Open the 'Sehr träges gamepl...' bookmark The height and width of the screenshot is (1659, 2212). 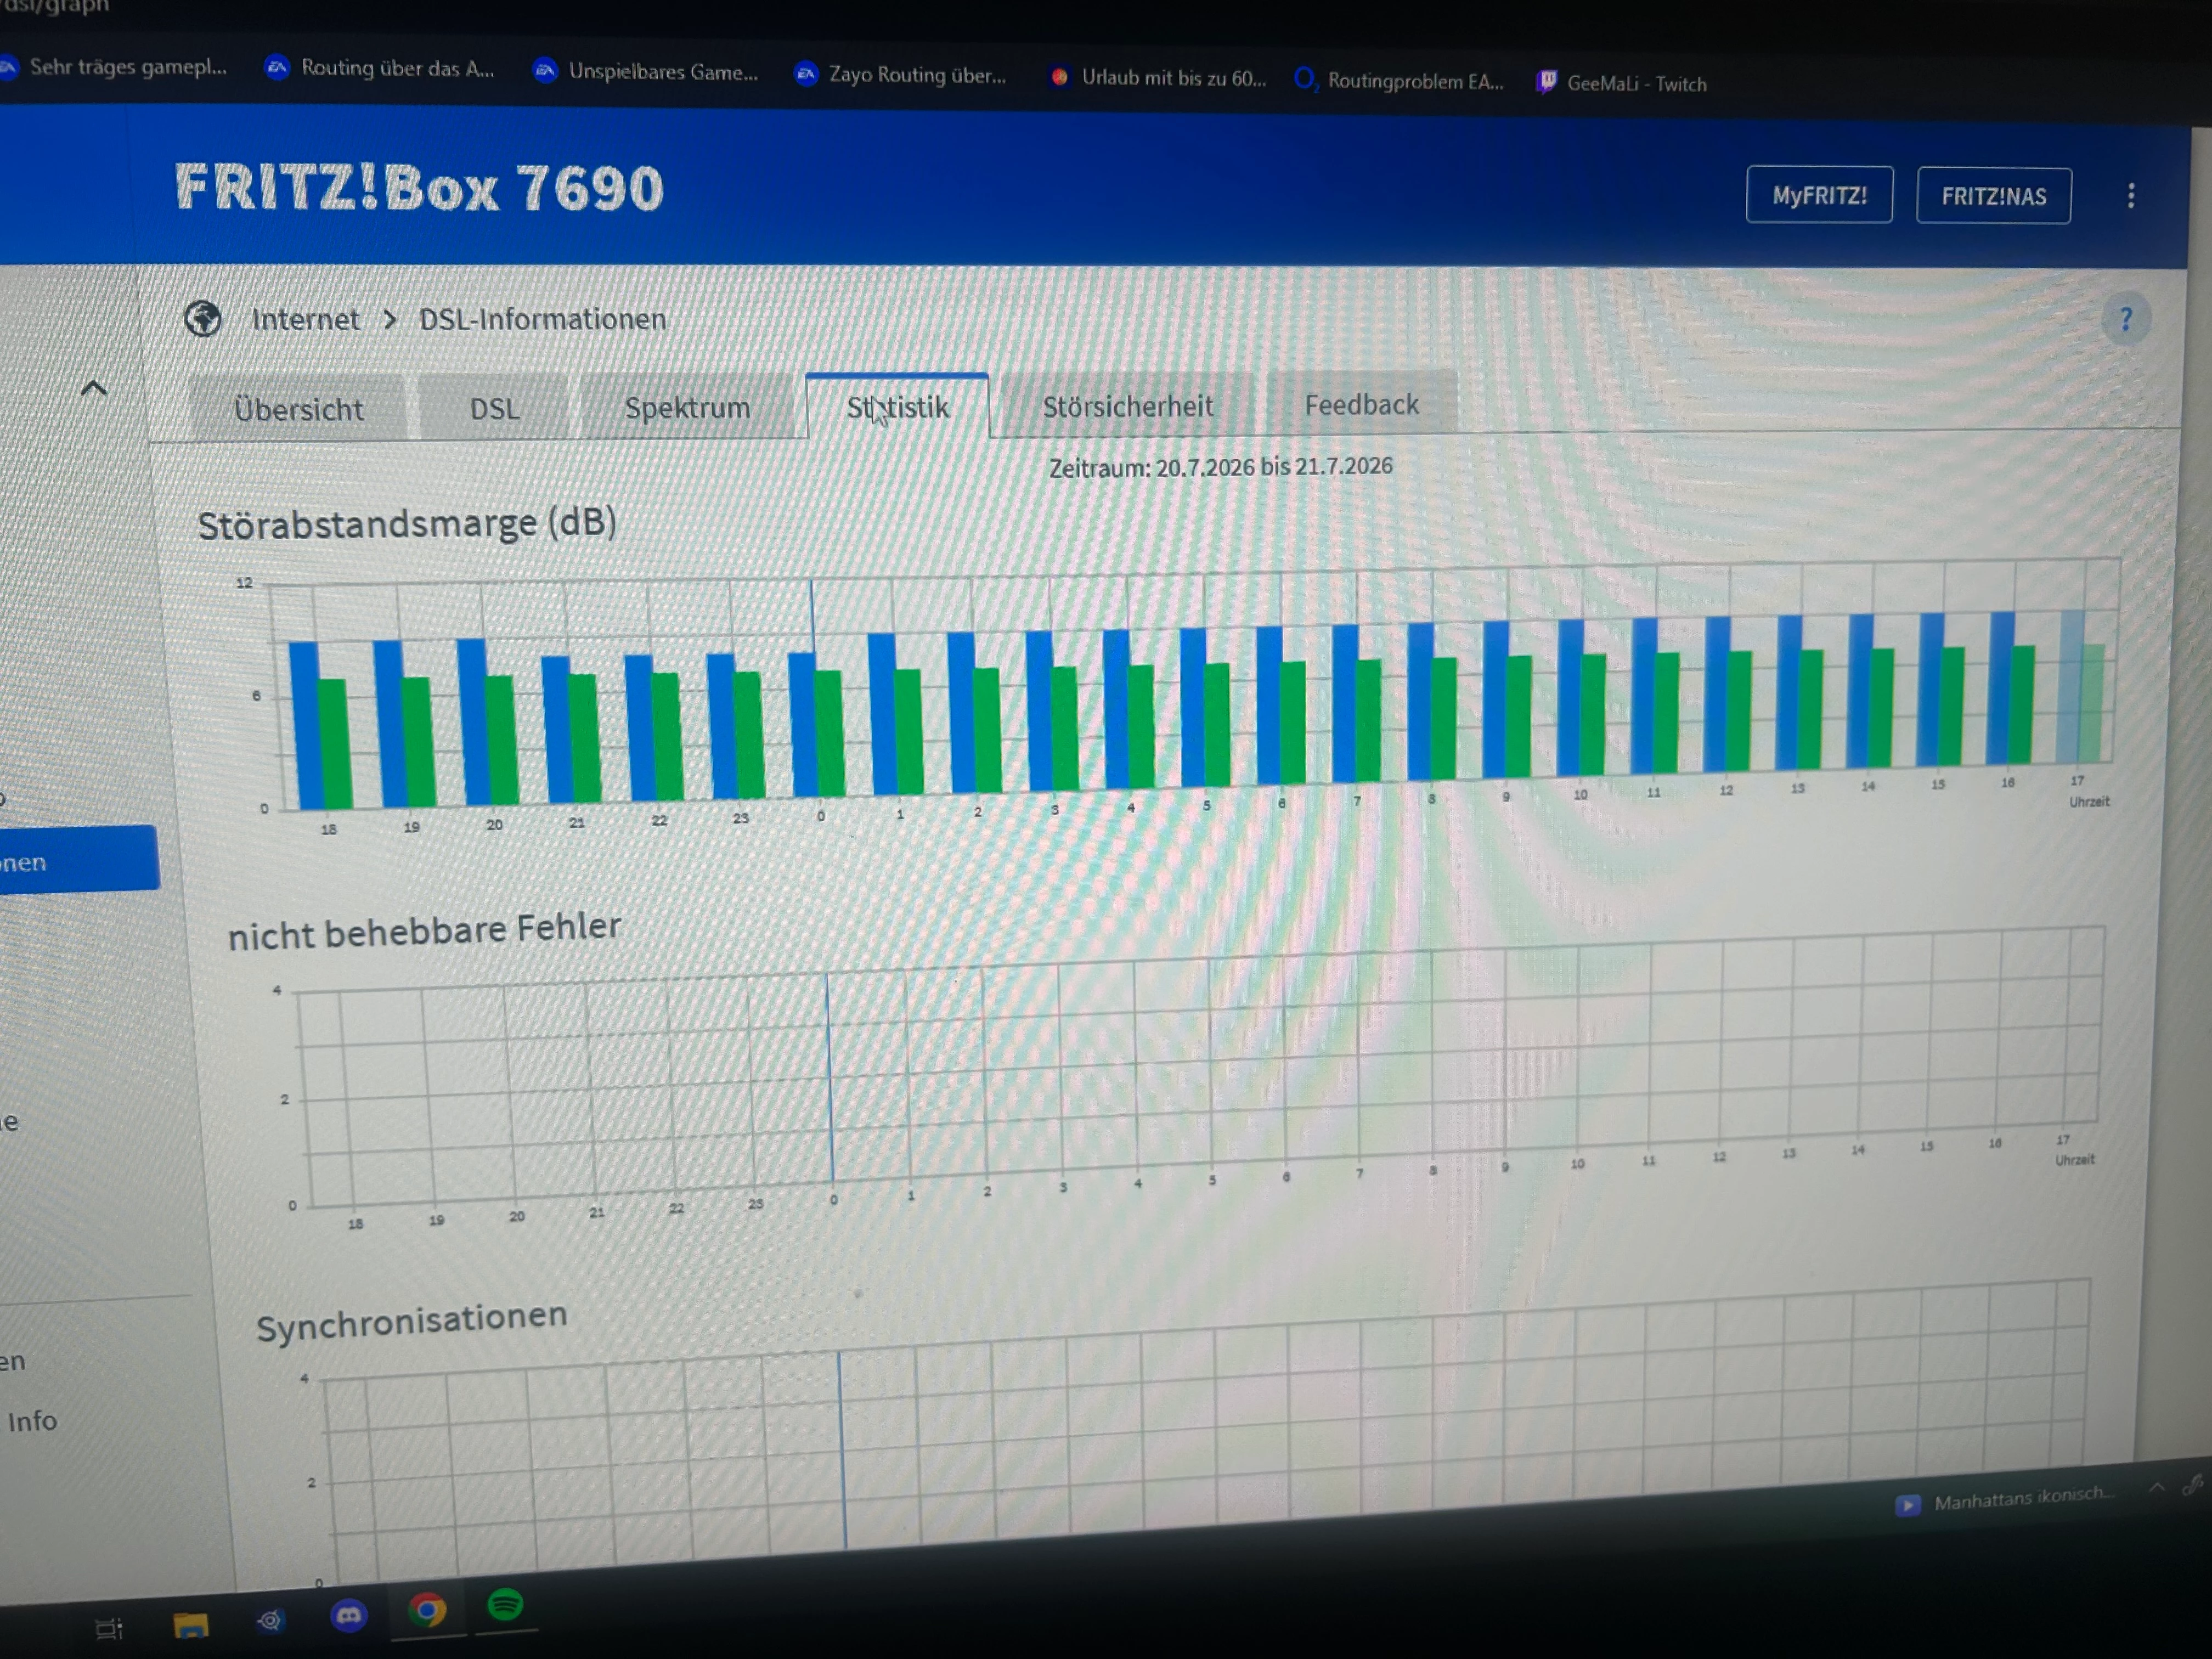(115, 66)
